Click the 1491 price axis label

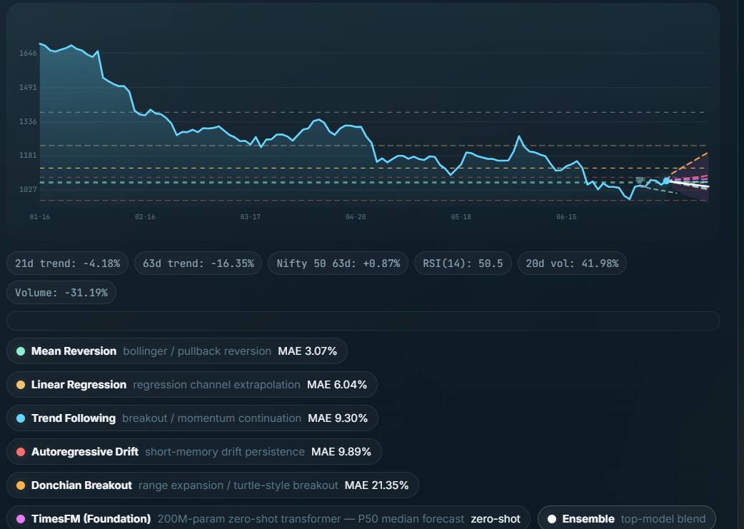point(28,87)
